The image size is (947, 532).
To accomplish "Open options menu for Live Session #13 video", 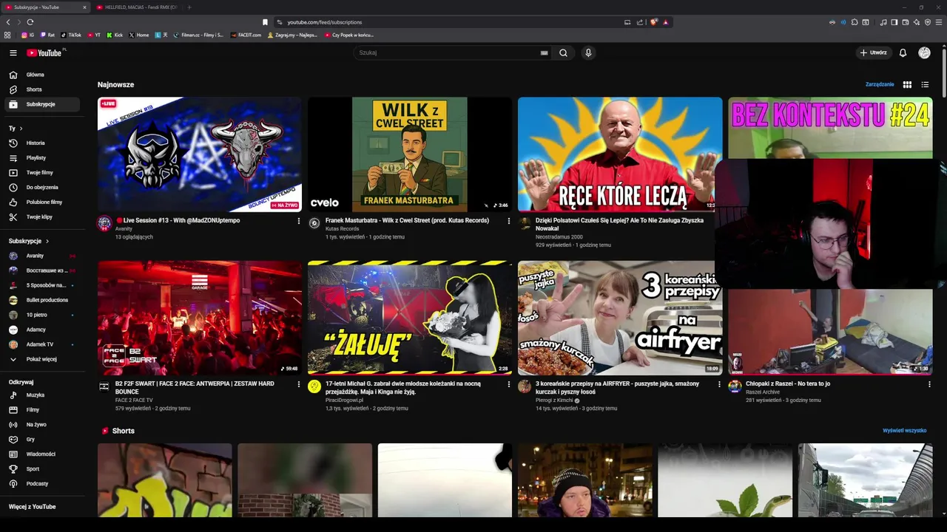I will [299, 221].
